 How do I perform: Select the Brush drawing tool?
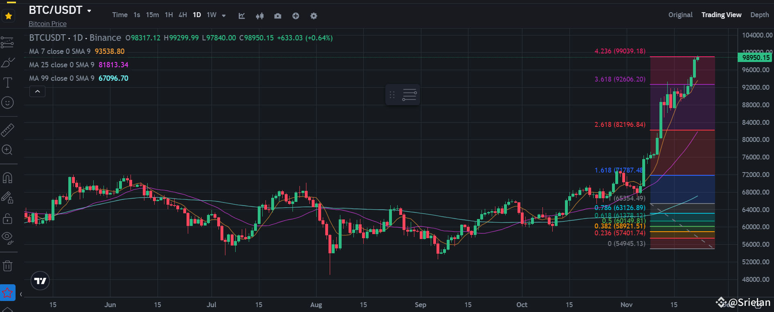tap(7, 62)
